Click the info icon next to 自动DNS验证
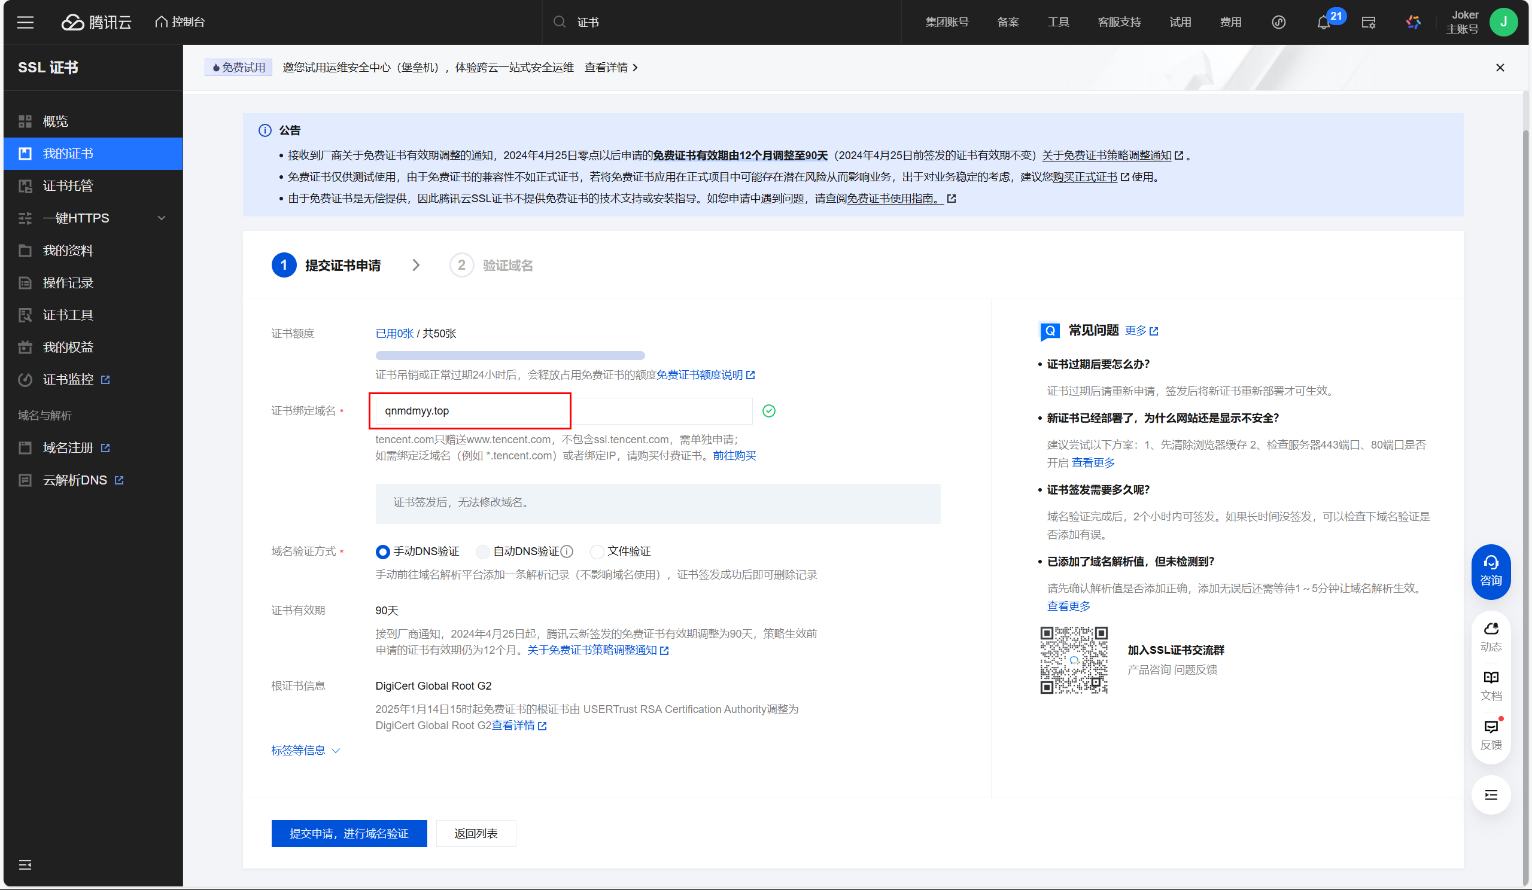1532x890 pixels. (567, 551)
